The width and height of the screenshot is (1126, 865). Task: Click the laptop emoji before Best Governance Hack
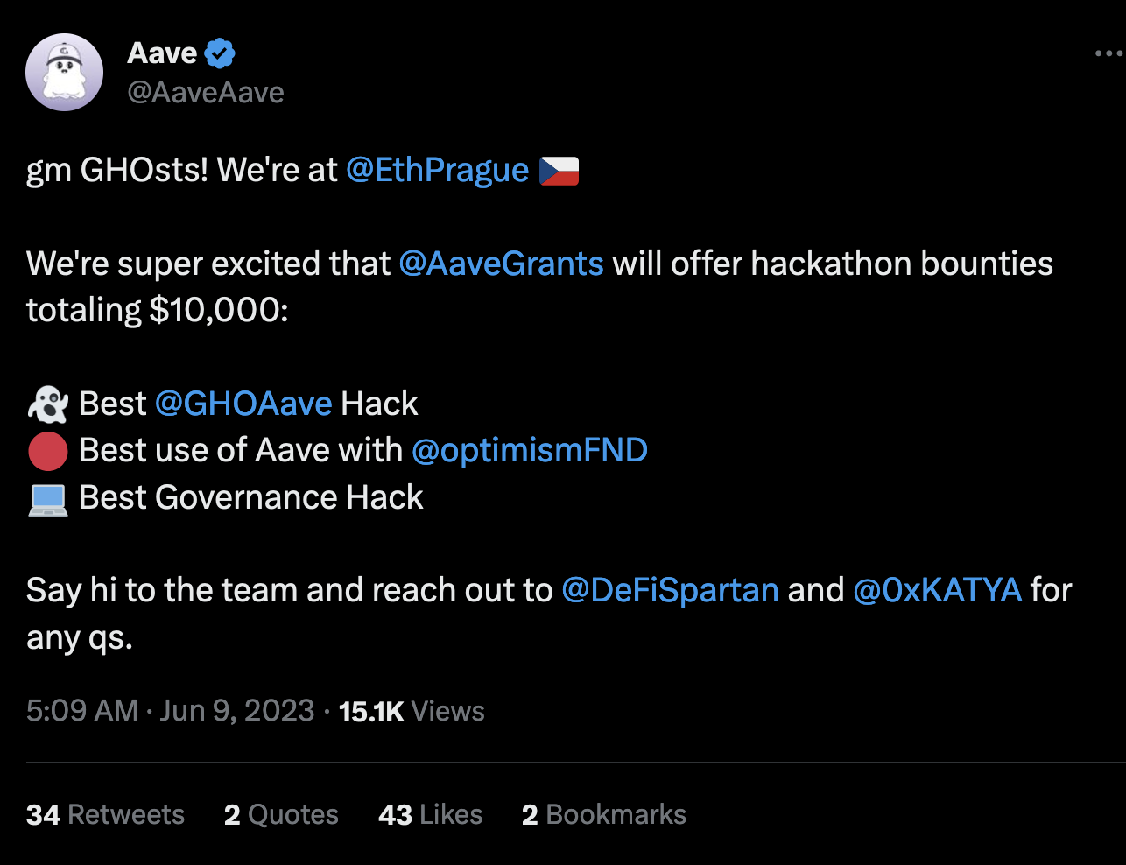(x=47, y=499)
